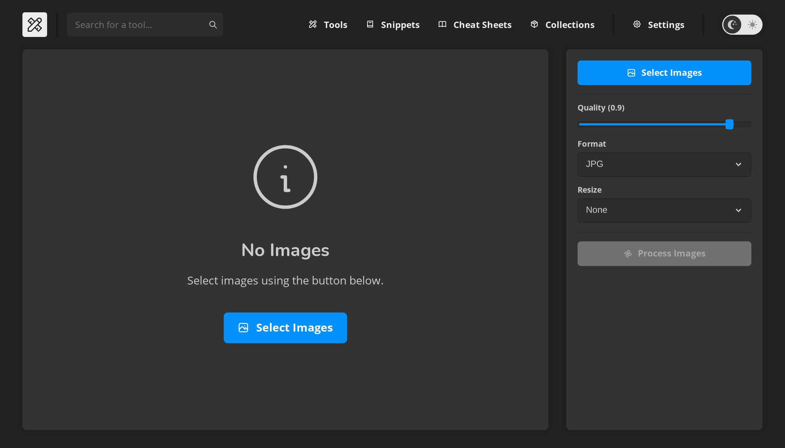Screen dimensions: 785x448
Task: Click the Quality slider handle
Action: tap(729, 124)
